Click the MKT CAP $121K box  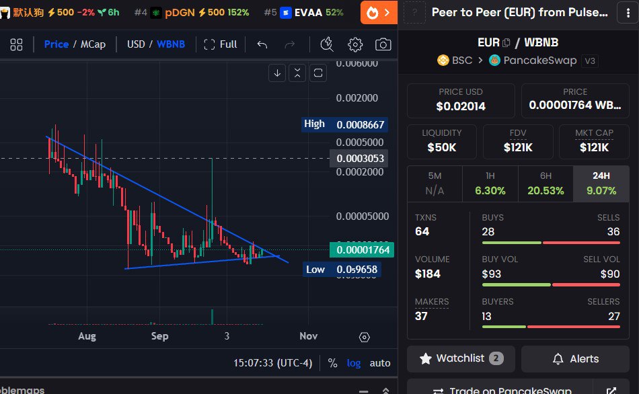pyautogui.click(x=594, y=141)
